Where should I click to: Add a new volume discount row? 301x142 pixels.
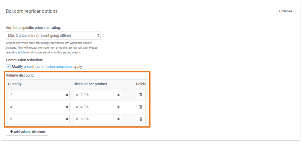pyautogui.click(x=27, y=132)
